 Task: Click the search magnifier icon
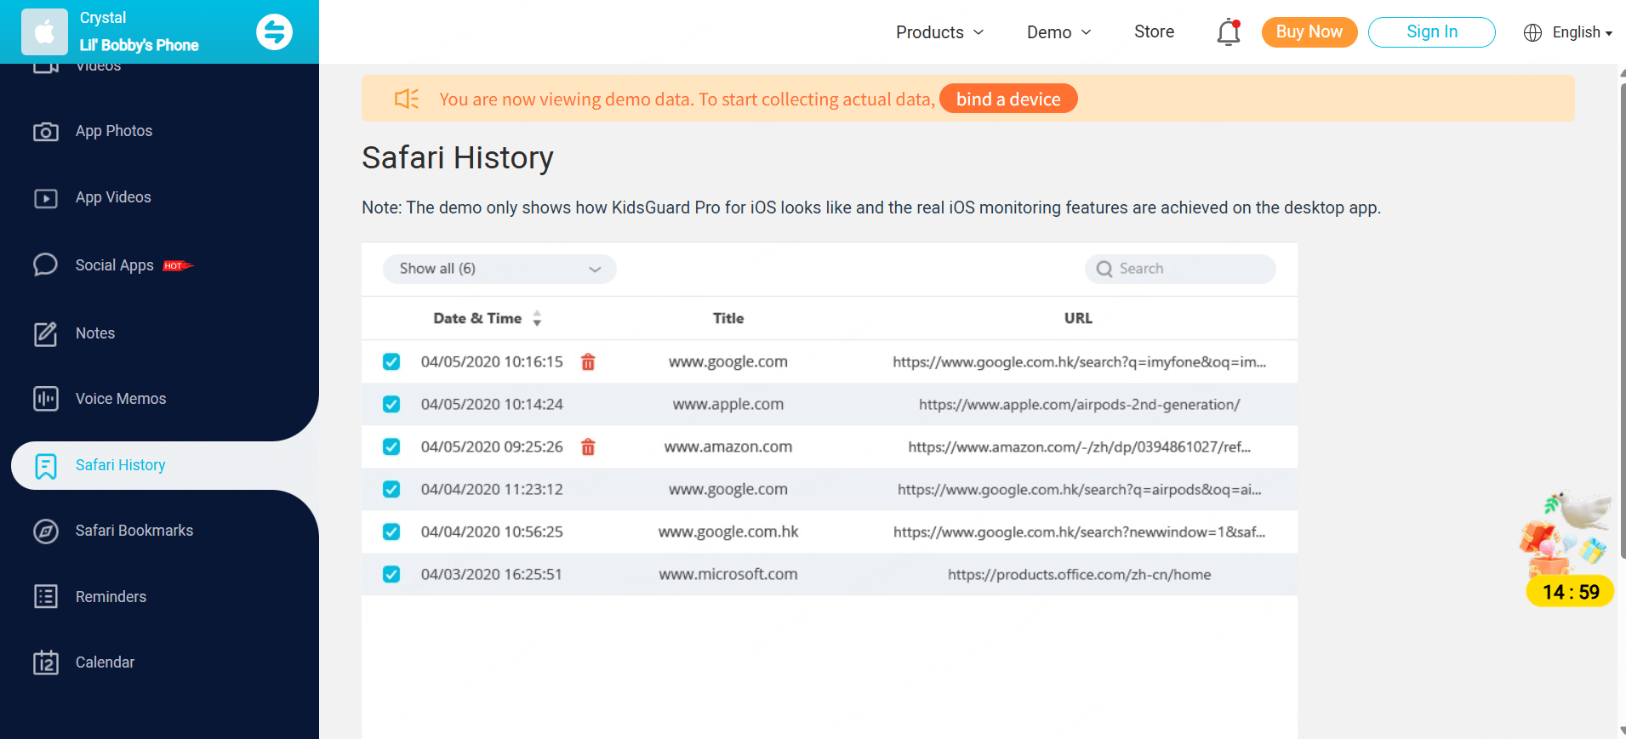pyautogui.click(x=1104, y=269)
